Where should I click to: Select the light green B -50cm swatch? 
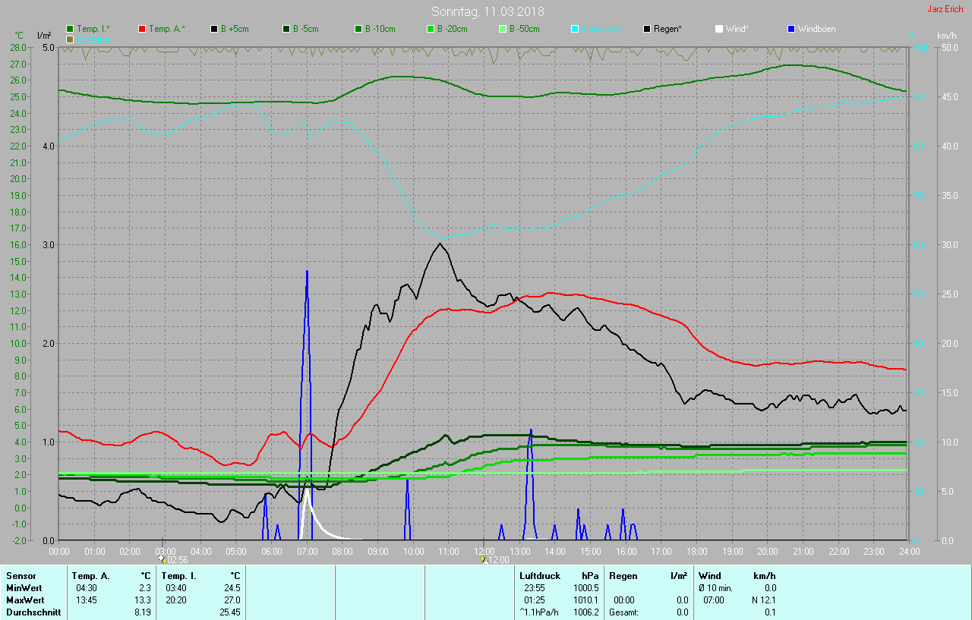[x=502, y=29]
